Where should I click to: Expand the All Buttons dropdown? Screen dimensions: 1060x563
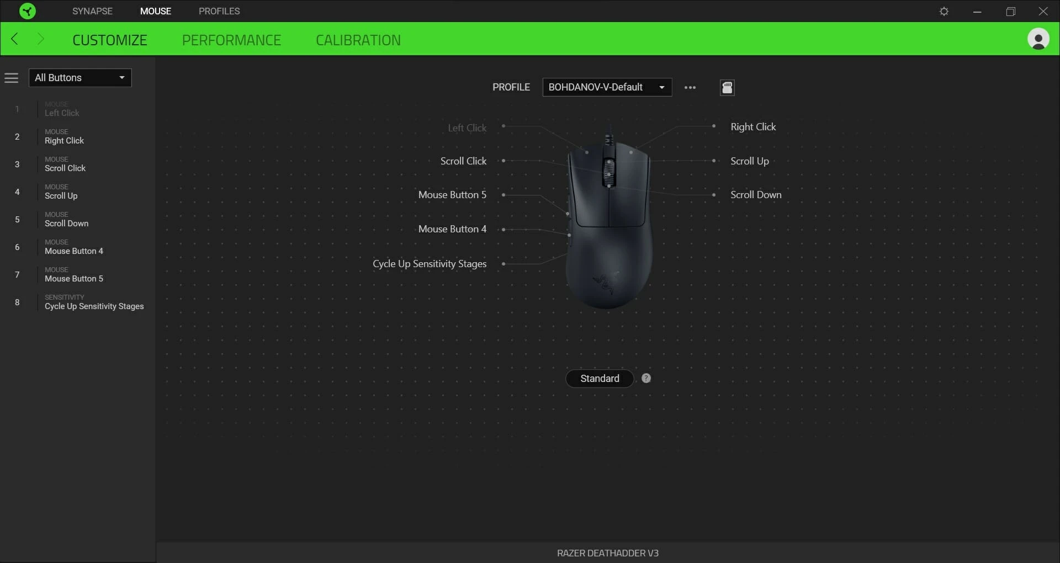point(80,78)
